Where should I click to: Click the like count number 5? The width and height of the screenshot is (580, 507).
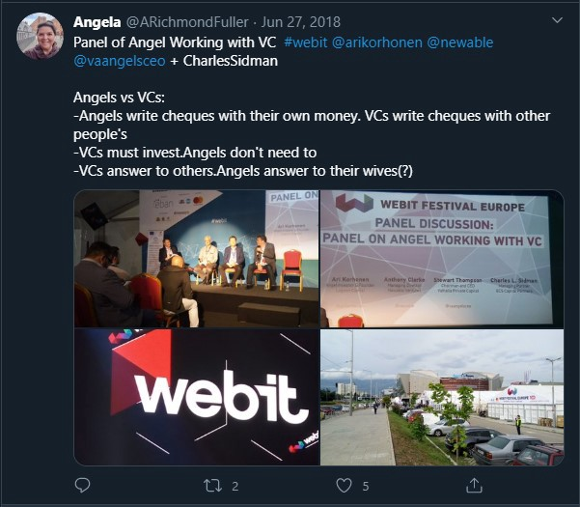366,486
